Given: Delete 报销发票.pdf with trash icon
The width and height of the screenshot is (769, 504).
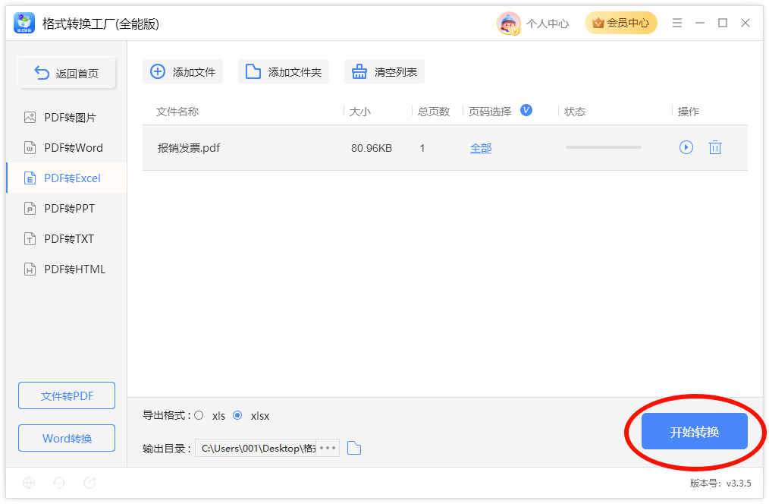Looking at the screenshot, I should pos(715,147).
